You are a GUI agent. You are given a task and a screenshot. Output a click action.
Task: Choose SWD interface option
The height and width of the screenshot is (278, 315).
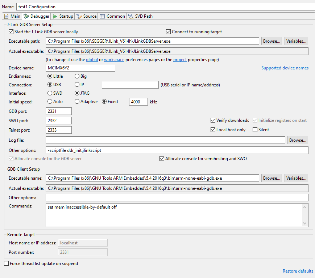[x=50, y=93]
